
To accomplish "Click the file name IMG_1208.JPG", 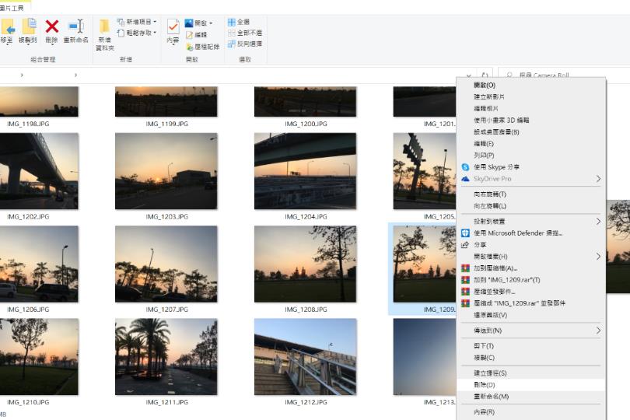I will 306,310.
